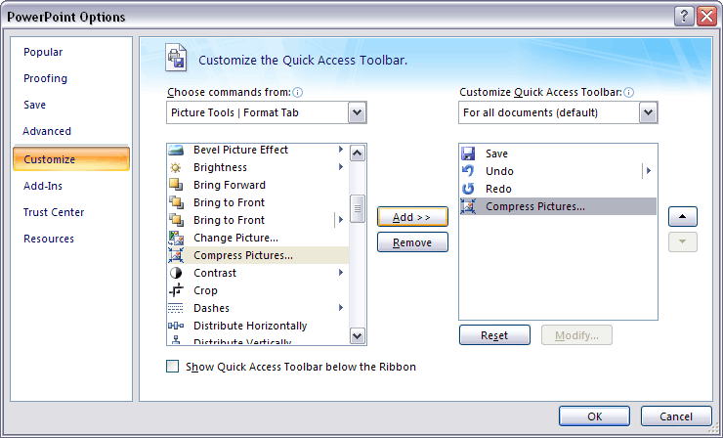Switch to the Save options category
This screenshot has width=723, height=438.
click(34, 105)
